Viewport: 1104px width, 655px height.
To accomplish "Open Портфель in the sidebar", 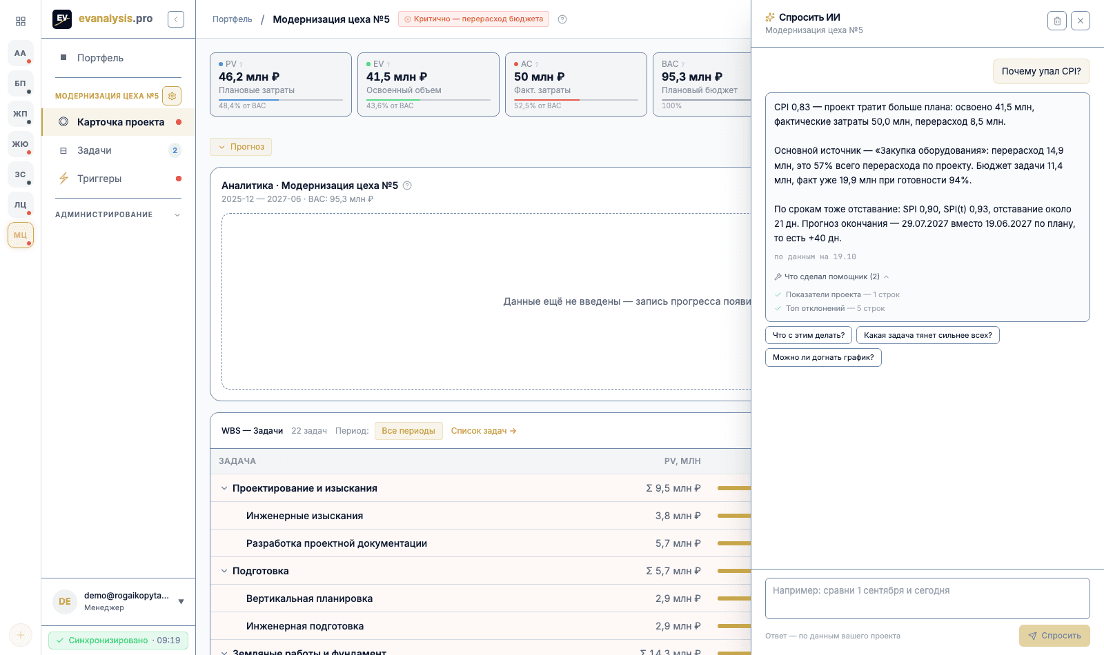I will click(118, 58).
